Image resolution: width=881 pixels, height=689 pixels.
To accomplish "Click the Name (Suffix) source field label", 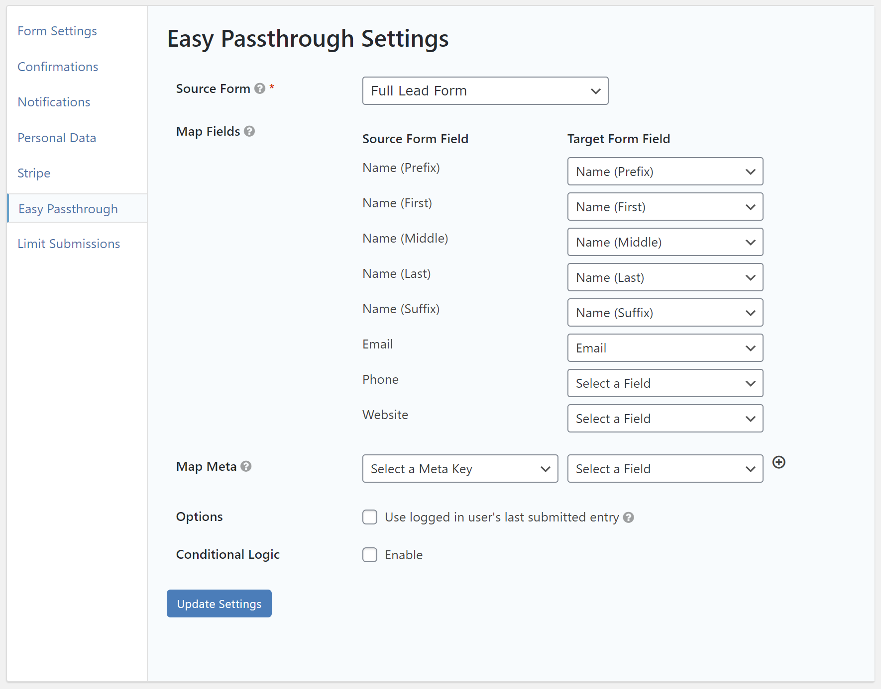I will point(401,309).
